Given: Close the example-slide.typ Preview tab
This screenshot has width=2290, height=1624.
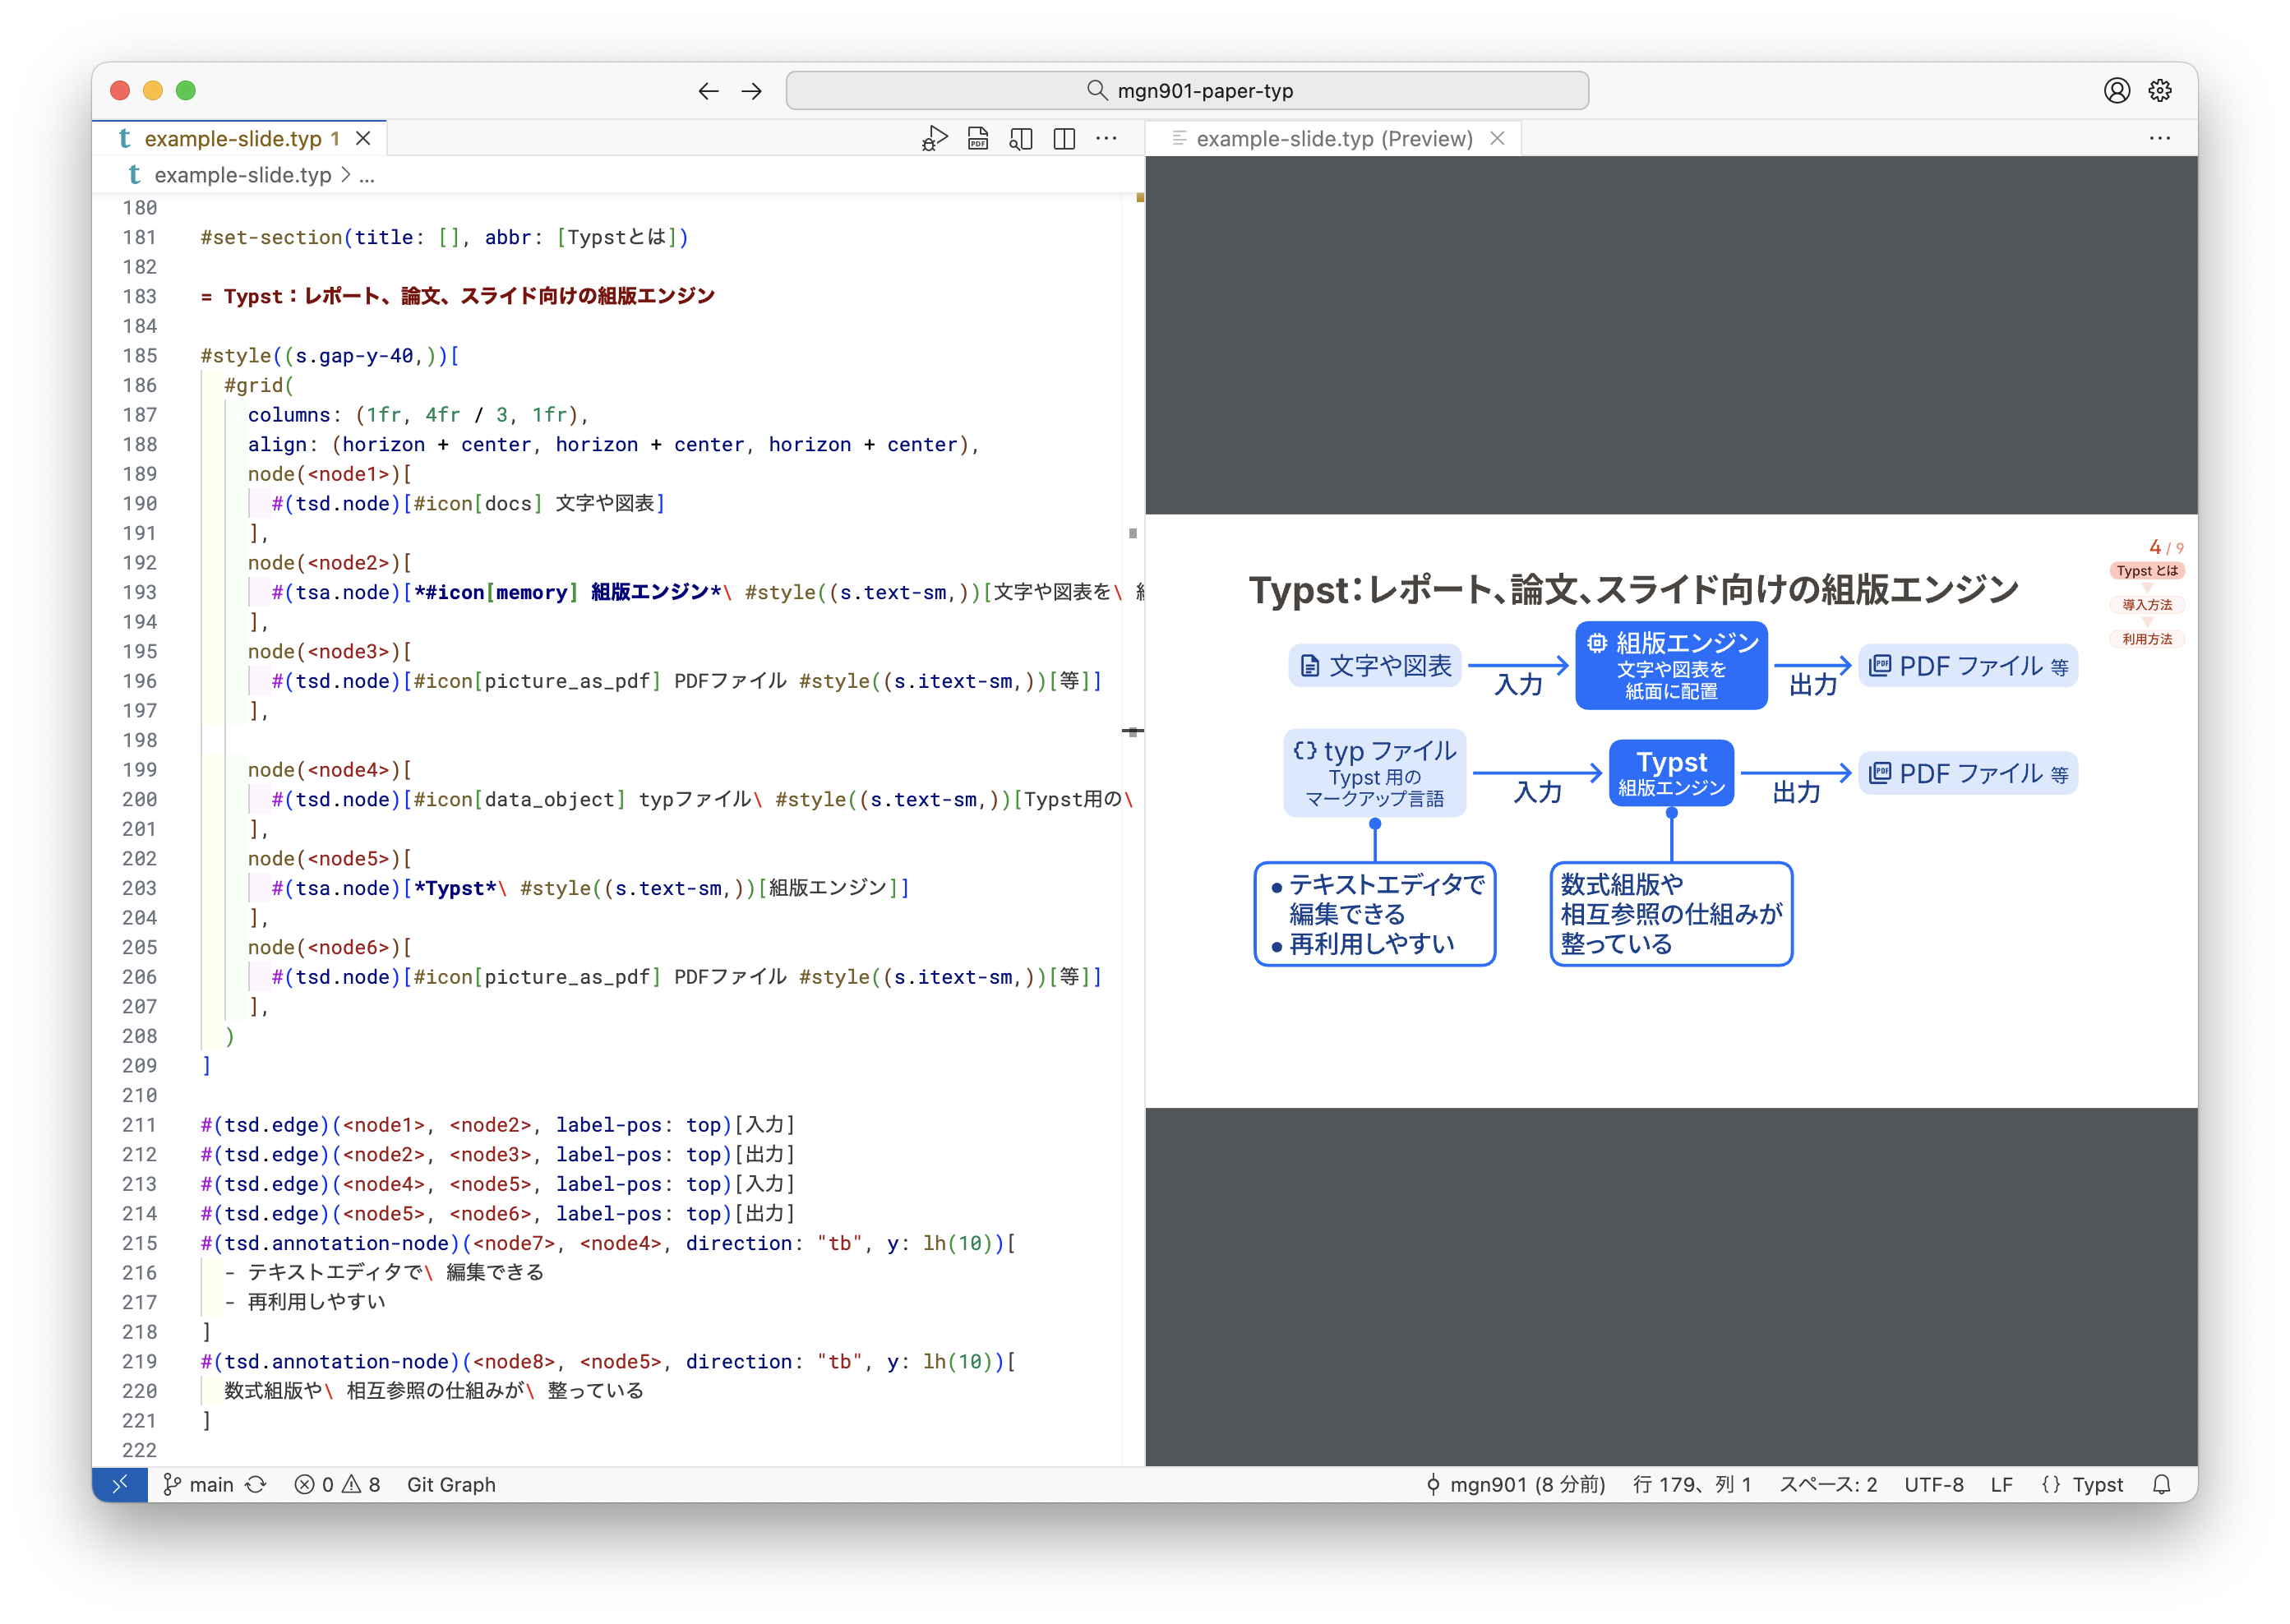Looking at the screenshot, I should point(1497,139).
